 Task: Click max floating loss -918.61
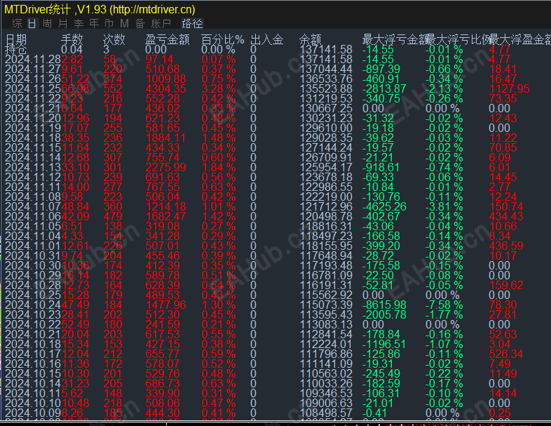point(381,168)
